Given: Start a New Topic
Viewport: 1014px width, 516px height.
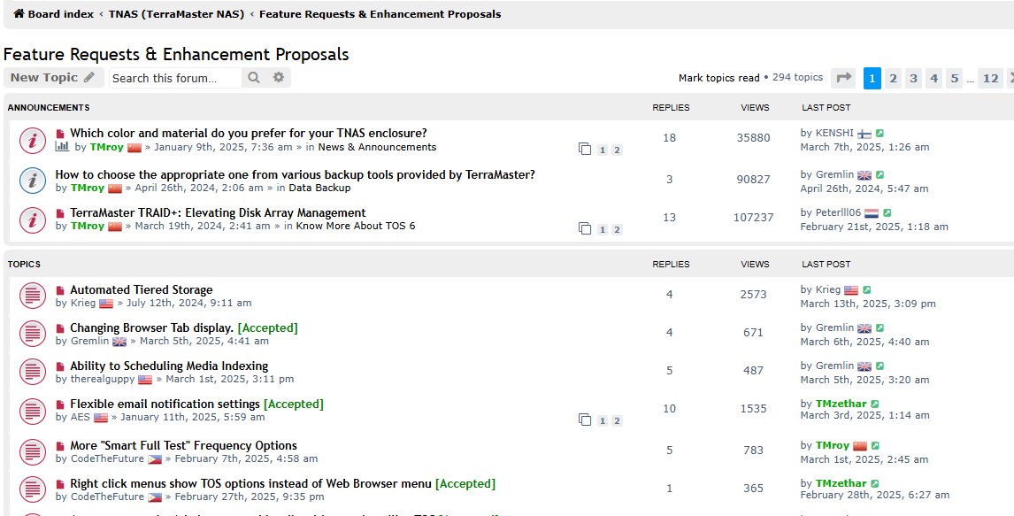Looking at the screenshot, I should coord(52,78).
